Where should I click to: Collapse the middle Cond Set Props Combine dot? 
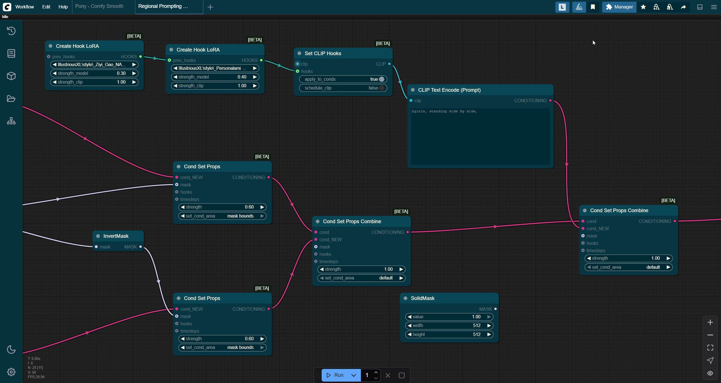click(x=318, y=221)
